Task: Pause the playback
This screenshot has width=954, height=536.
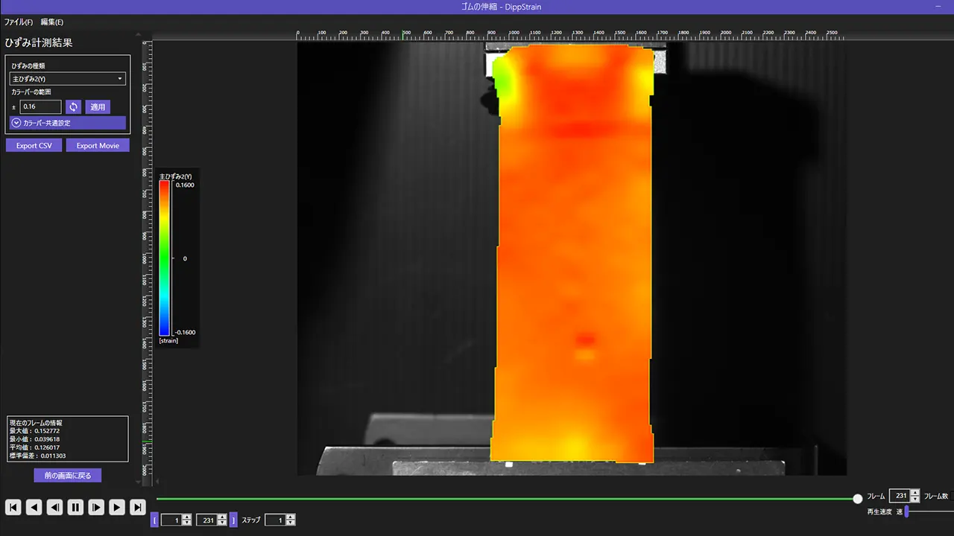Action: [x=75, y=507]
